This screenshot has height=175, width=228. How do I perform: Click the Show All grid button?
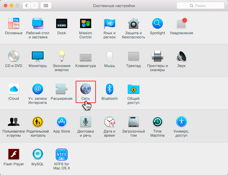click(46, 6)
